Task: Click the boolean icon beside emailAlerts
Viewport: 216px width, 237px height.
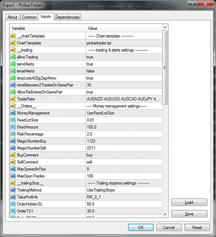Action: point(13,71)
